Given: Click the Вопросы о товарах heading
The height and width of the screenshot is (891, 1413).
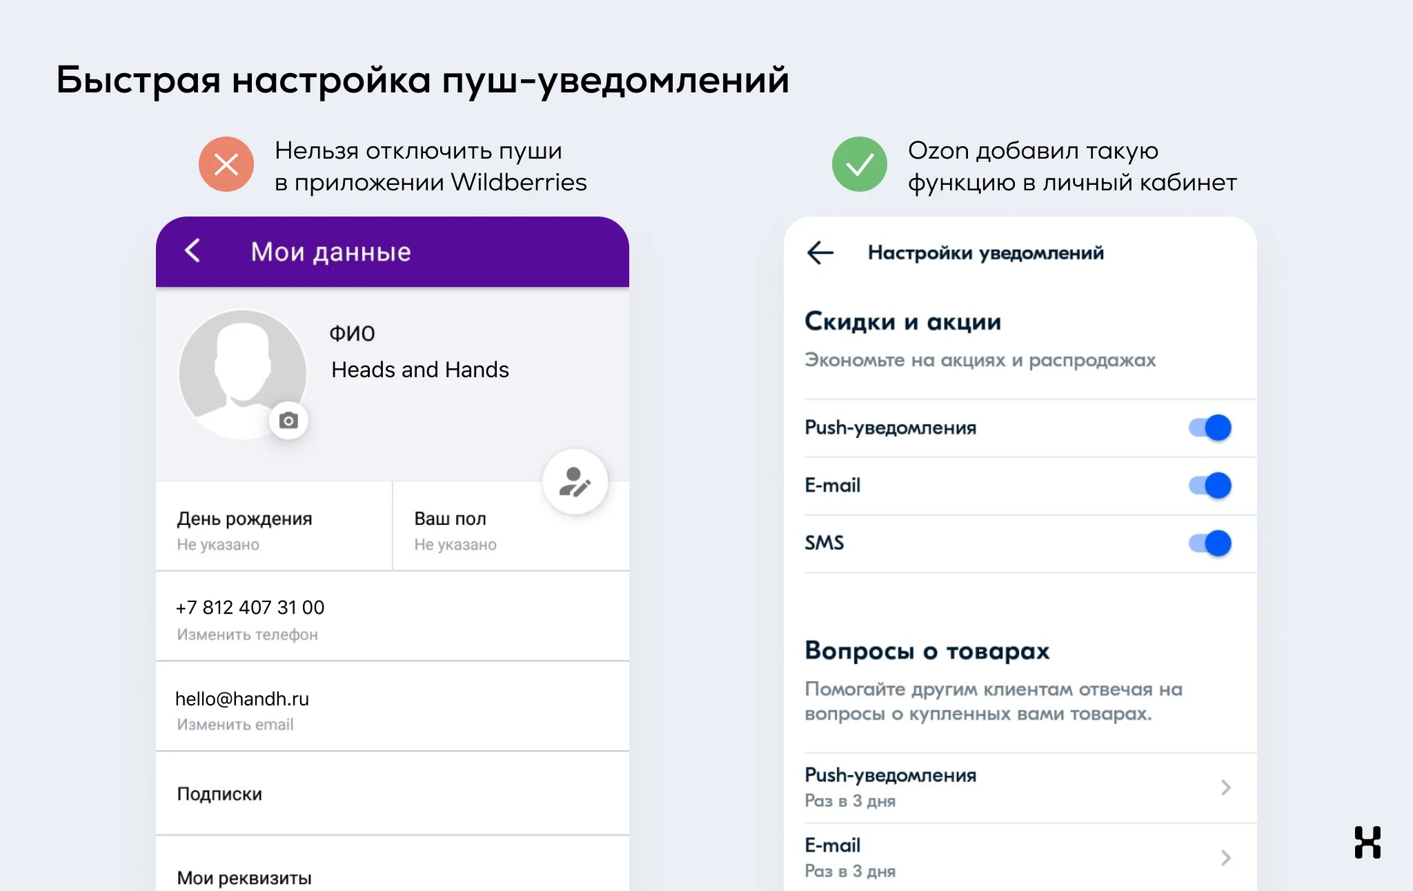Looking at the screenshot, I should pos(927,650).
